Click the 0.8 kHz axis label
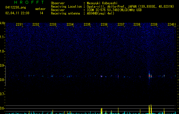179x114 pixels. click(x=2, y=80)
